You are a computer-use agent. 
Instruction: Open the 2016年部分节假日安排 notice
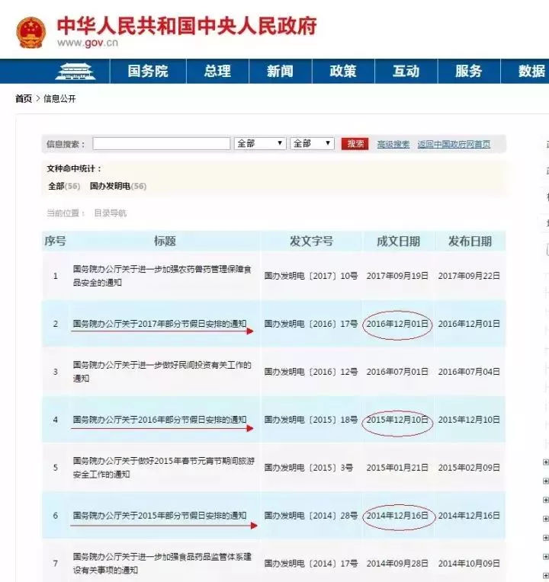[159, 420]
